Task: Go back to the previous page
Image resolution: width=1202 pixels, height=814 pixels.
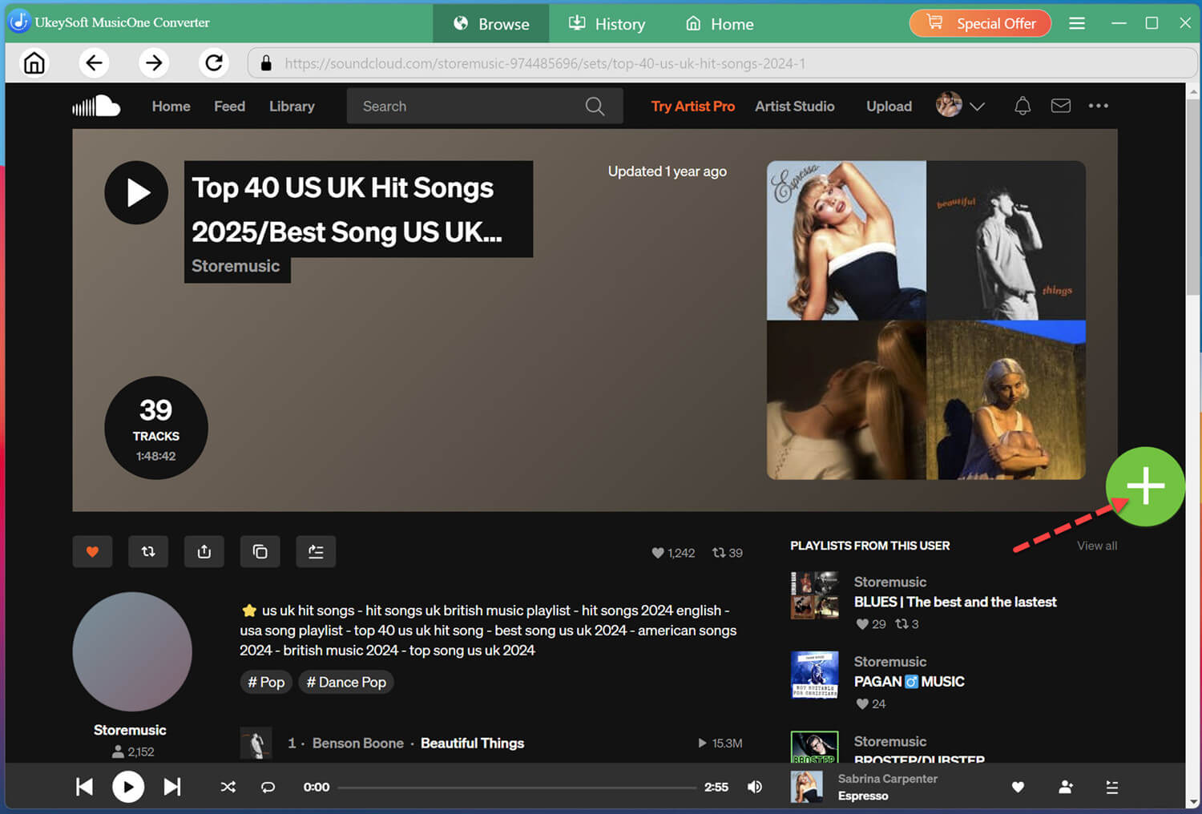Action: [x=94, y=62]
